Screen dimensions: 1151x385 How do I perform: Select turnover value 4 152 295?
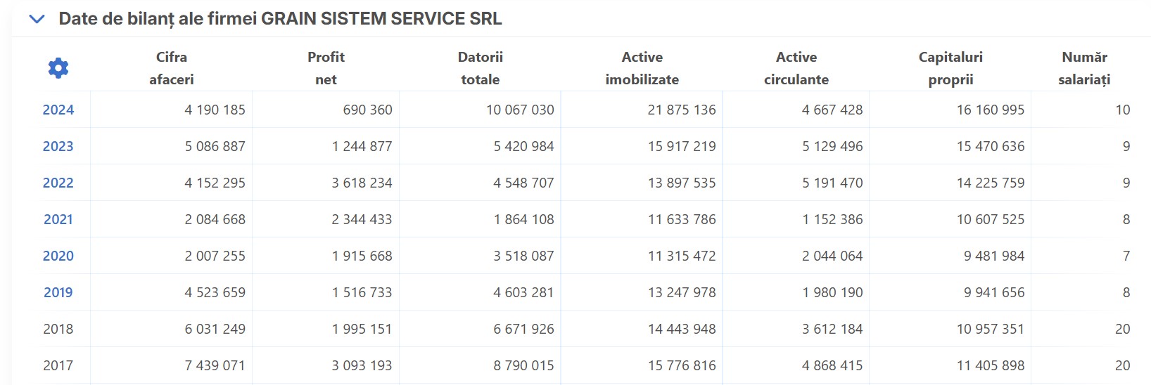(215, 183)
